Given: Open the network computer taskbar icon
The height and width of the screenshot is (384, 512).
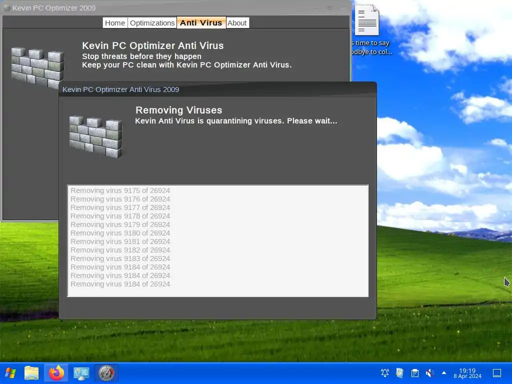Looking at the screenshot, I should click(81, 373).
